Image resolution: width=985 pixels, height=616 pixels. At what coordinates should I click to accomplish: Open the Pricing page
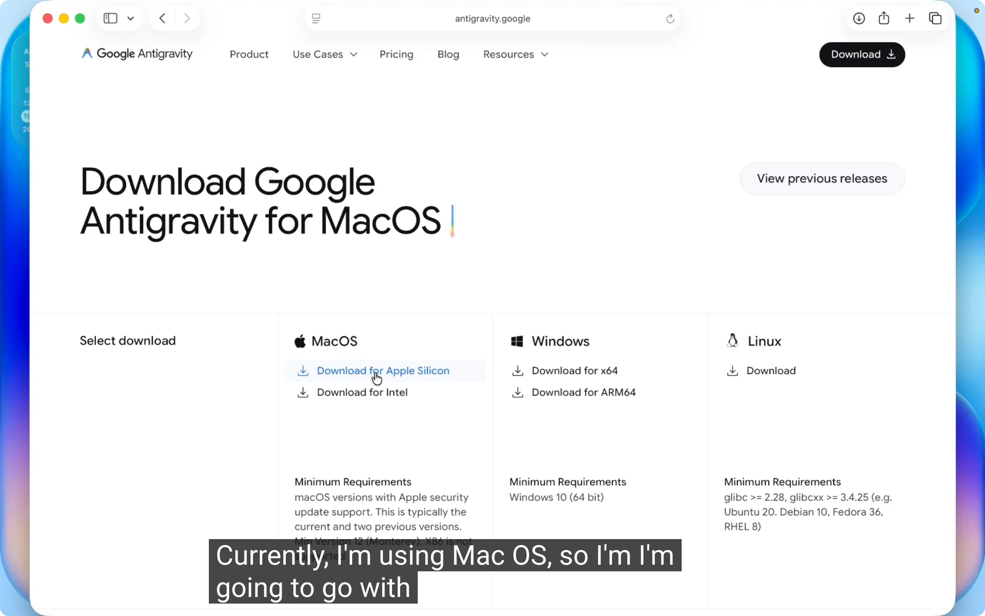pyautogui.click(x=396, y=54)
